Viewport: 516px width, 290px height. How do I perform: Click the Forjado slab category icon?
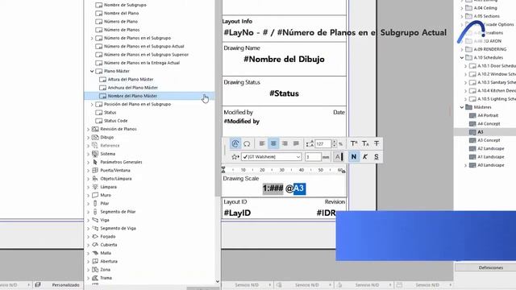tap(95, 236)
